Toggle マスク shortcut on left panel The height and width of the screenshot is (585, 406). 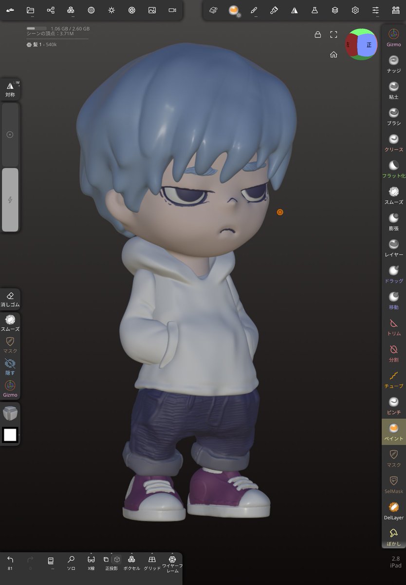tap(10, 346)
